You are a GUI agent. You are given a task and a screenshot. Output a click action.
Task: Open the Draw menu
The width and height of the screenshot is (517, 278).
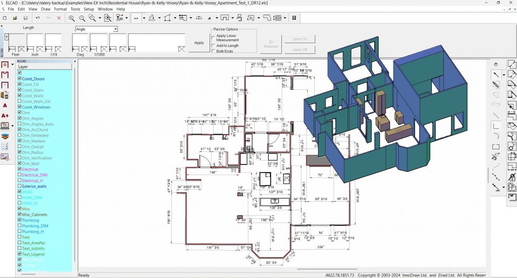click(x=45, y=9)
